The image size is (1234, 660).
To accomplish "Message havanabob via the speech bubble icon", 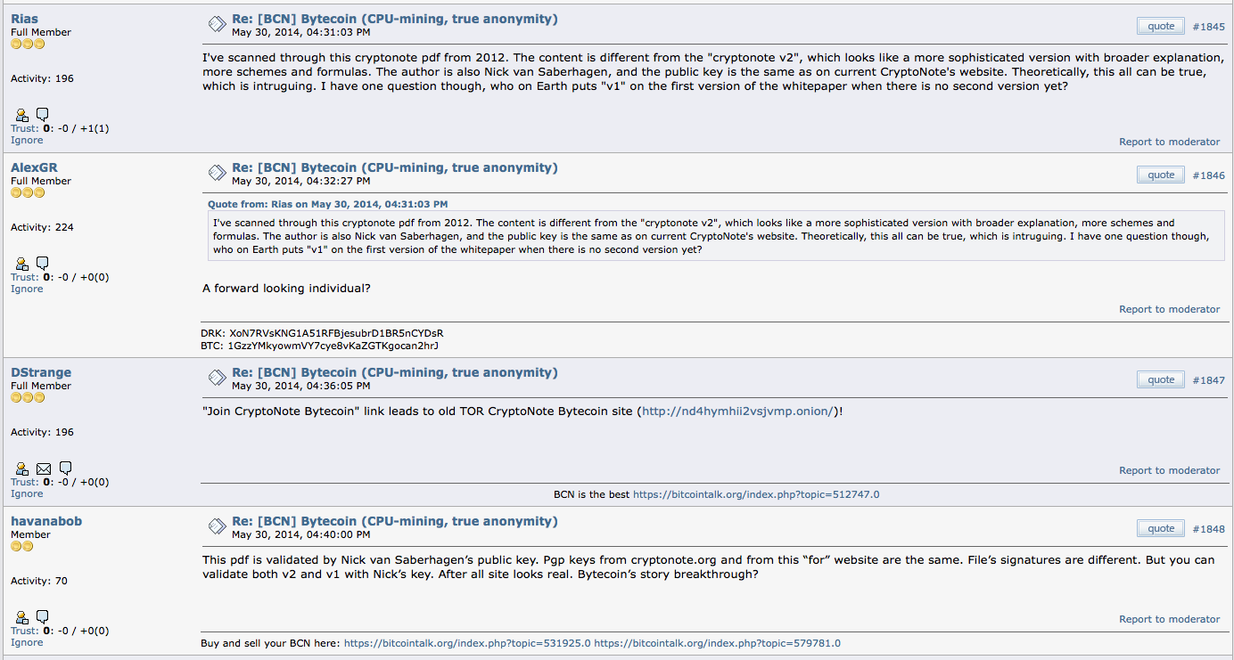I will (x=42, y=617).
